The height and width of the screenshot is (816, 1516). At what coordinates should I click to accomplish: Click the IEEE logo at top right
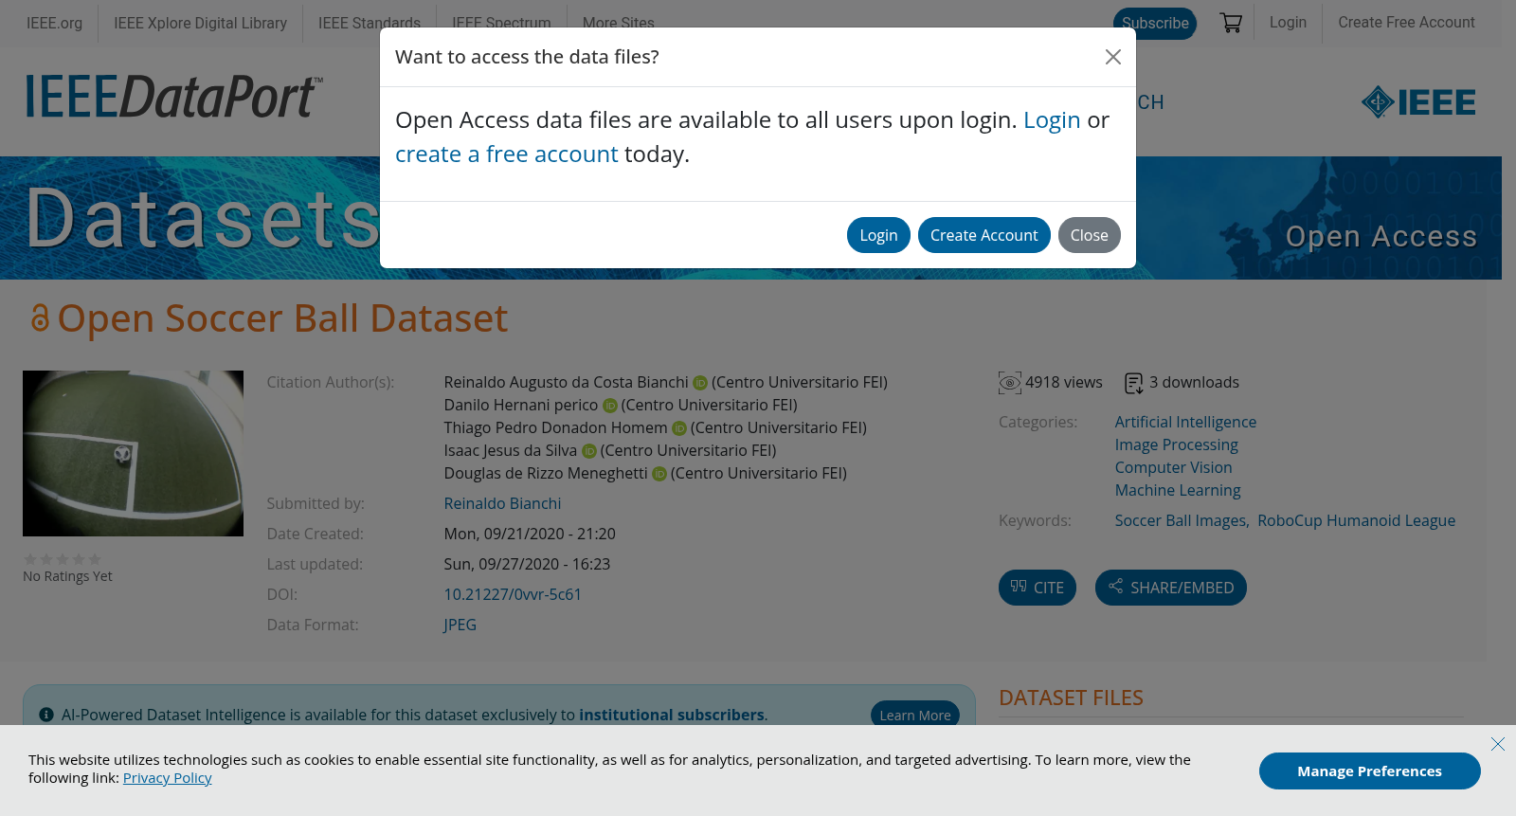(1418, 102)
